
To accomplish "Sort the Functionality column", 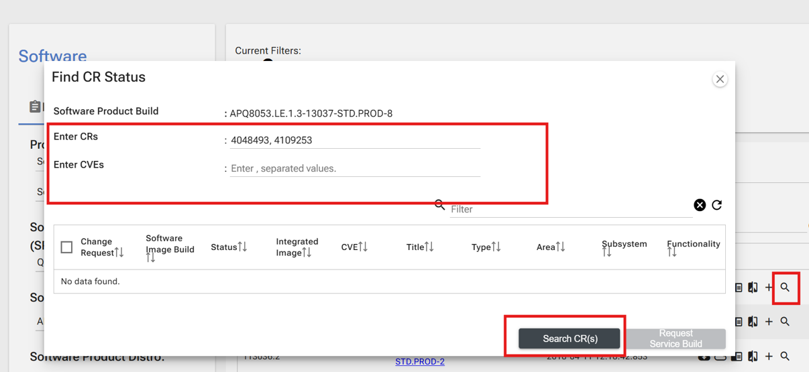I will [671, 253].
